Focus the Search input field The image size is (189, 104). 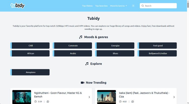(x=158, y=6)
